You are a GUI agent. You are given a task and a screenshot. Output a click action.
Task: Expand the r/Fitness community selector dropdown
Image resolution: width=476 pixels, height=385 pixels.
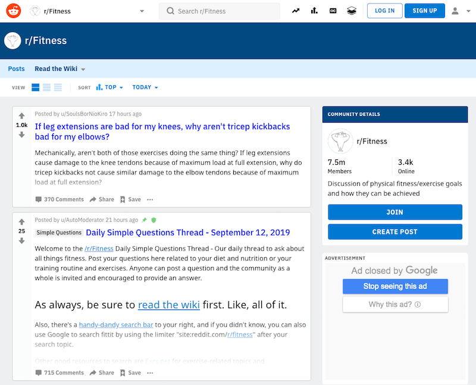pos(142,11)
